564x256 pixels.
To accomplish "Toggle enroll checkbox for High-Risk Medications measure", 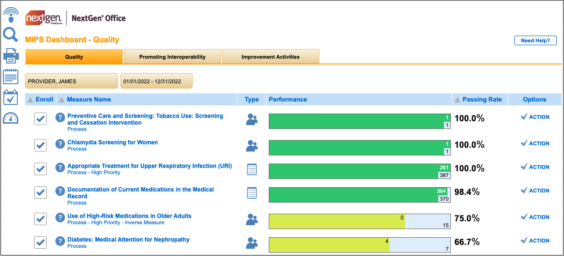I will tap(41, 219).
